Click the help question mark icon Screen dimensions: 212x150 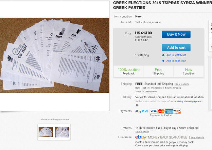coord(137,105)
